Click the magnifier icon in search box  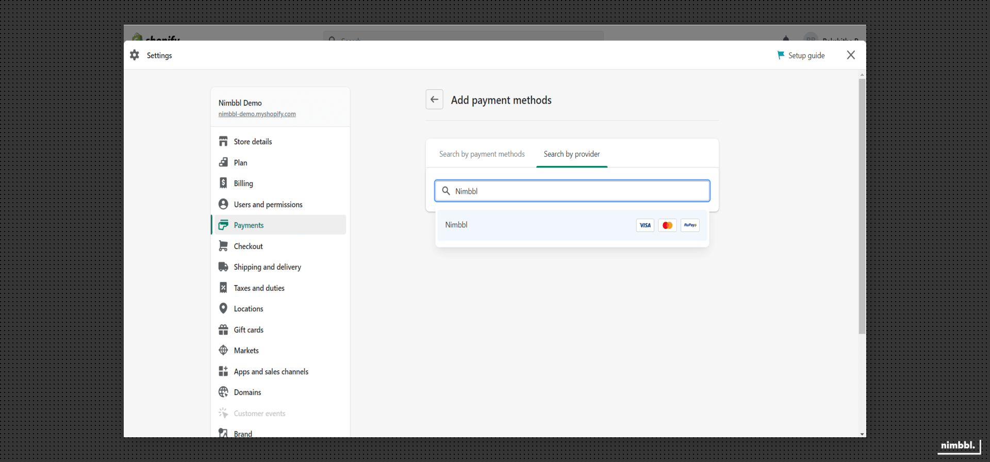446,191
